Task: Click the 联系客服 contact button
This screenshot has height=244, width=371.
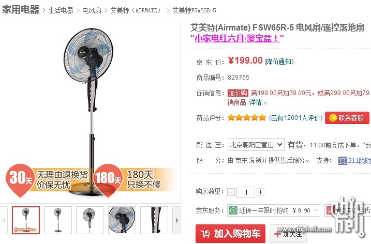Action: 347,118
